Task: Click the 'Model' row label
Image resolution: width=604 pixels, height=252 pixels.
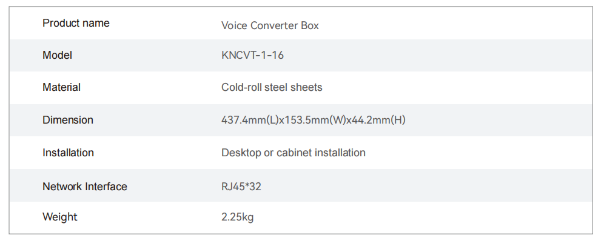Action: (x=57, y=55)
